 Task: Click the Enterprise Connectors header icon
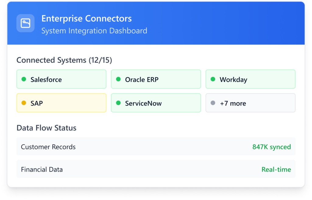[x=26, y=23]
